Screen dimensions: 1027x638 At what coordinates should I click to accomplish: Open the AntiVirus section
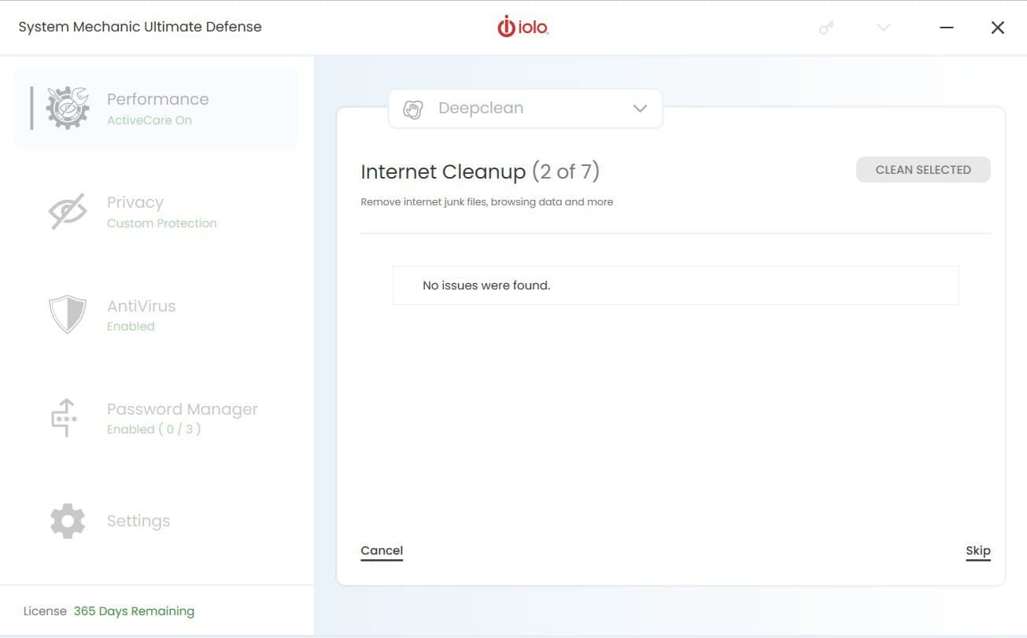(x=156, y=315)
